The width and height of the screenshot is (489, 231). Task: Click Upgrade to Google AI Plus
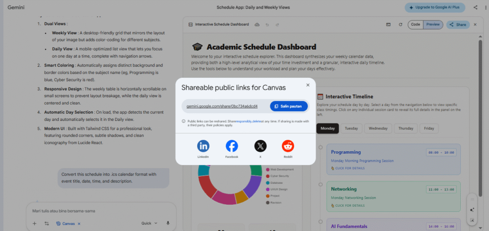[435, 7]
